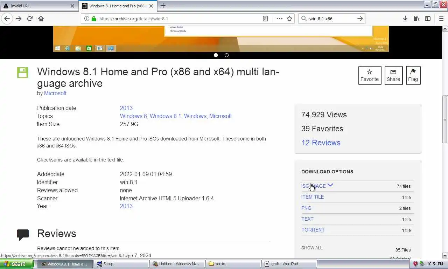This screenshot has height=269, width=448.
Task: Click the Reviews speech bubble icon
Action: (x=23, y=235)
